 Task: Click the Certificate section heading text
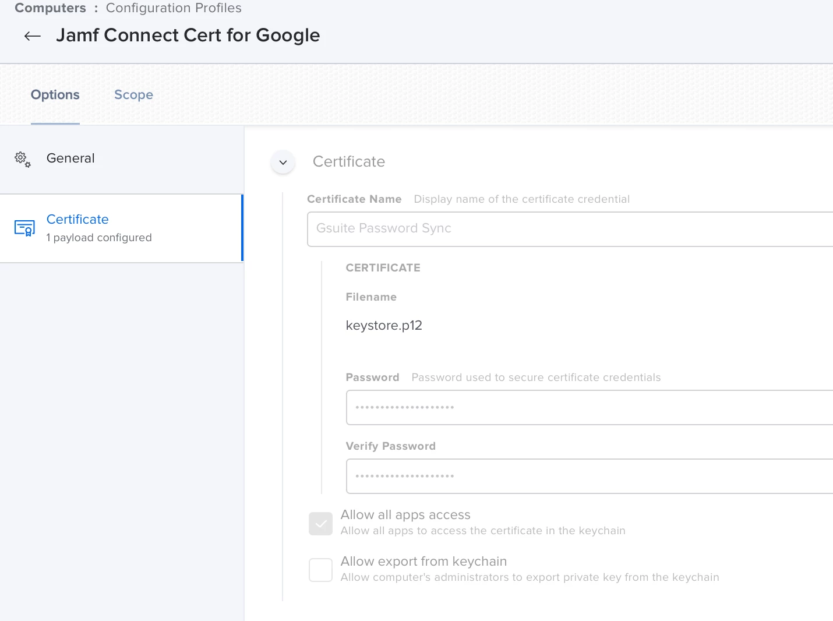(349, 161)
